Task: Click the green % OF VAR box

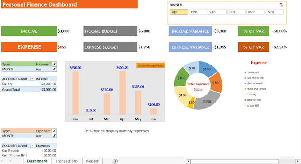Action: click(x=253, y=31)
